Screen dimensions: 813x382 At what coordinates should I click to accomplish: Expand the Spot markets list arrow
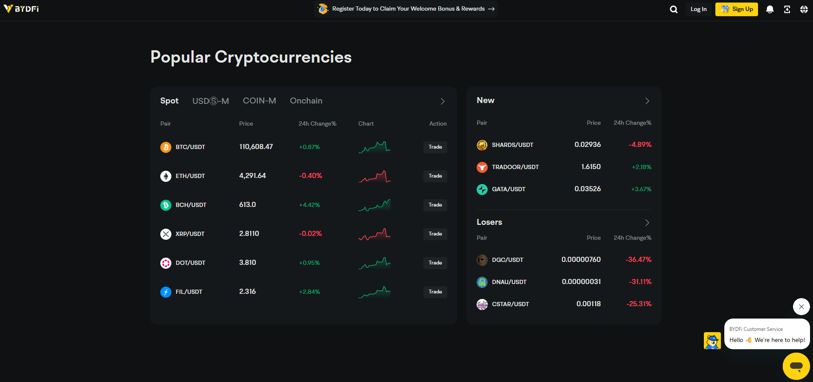(443, 101)
